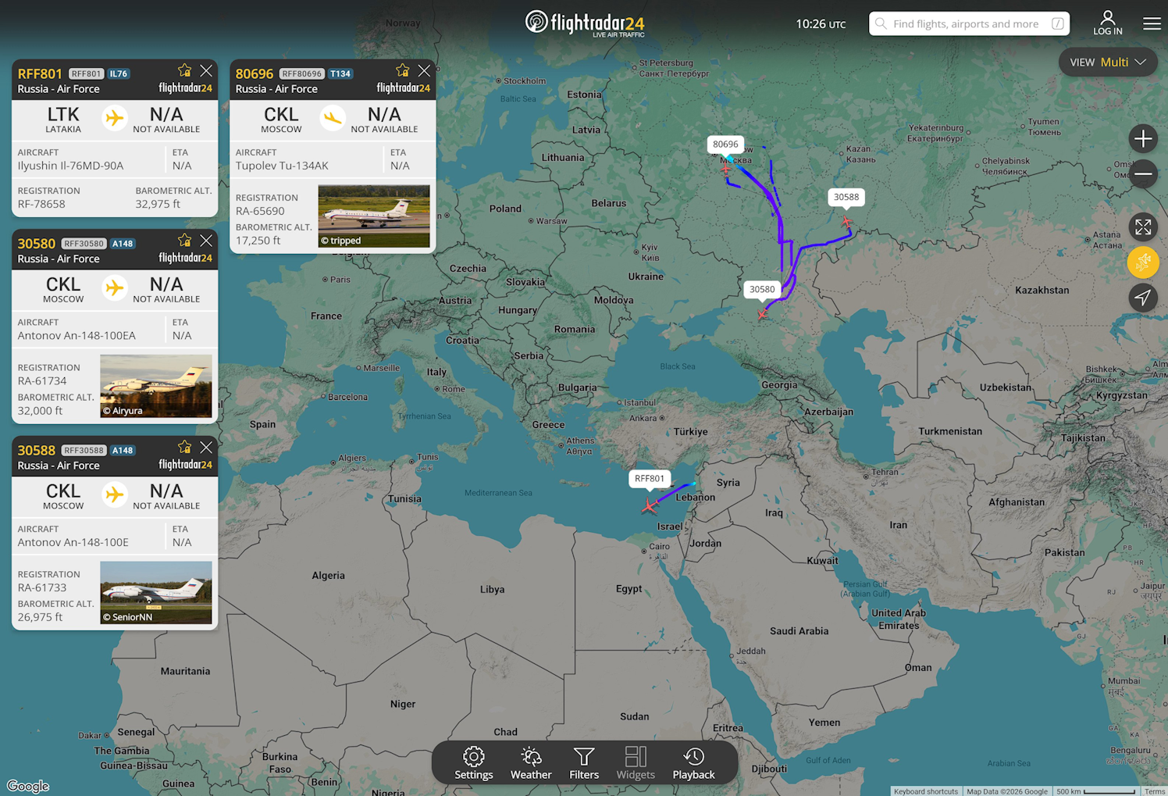The width and height of the screenshot is (1168, 796).
Task: Click the yellow selected flights button
Action: tap(1143, 262)
